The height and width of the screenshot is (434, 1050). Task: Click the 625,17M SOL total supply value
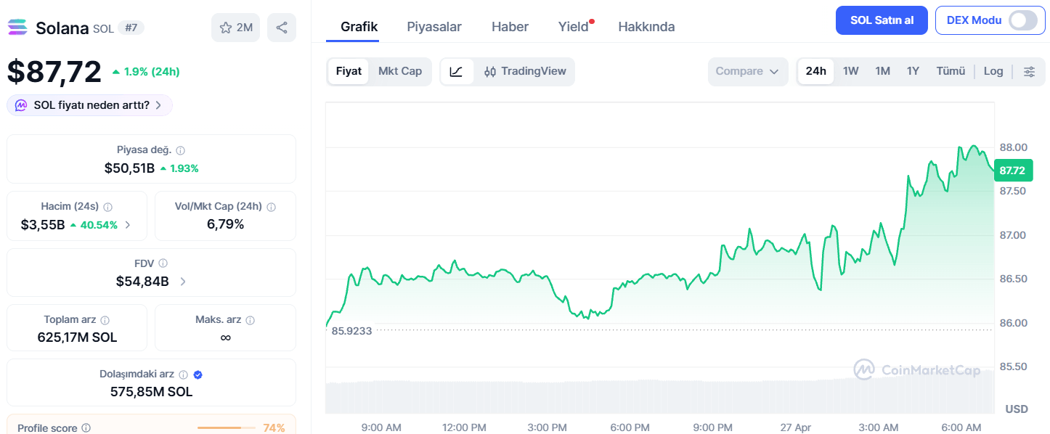(77, 337)
